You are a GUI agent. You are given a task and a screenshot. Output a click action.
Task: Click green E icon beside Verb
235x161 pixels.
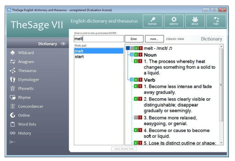point(136,80)
